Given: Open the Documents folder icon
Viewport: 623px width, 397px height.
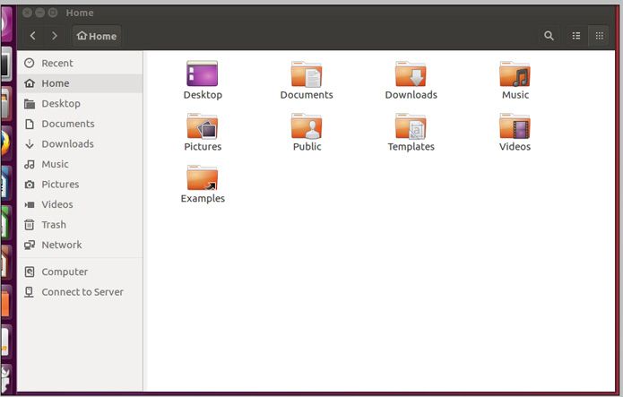Looking at the screenshot, I should (306, 74).
